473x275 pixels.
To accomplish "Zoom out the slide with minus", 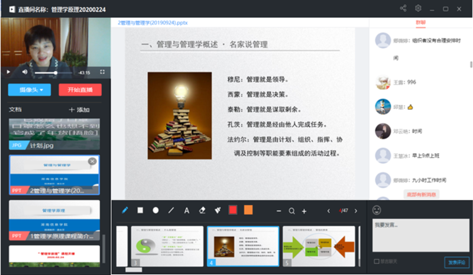I will (278, 211).
